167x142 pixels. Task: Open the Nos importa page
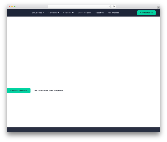113,13
